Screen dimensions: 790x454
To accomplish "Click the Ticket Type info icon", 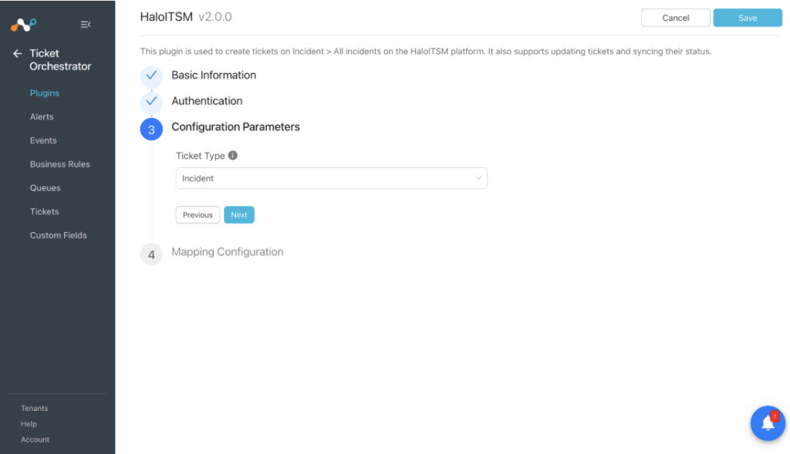I will (233, 156).
